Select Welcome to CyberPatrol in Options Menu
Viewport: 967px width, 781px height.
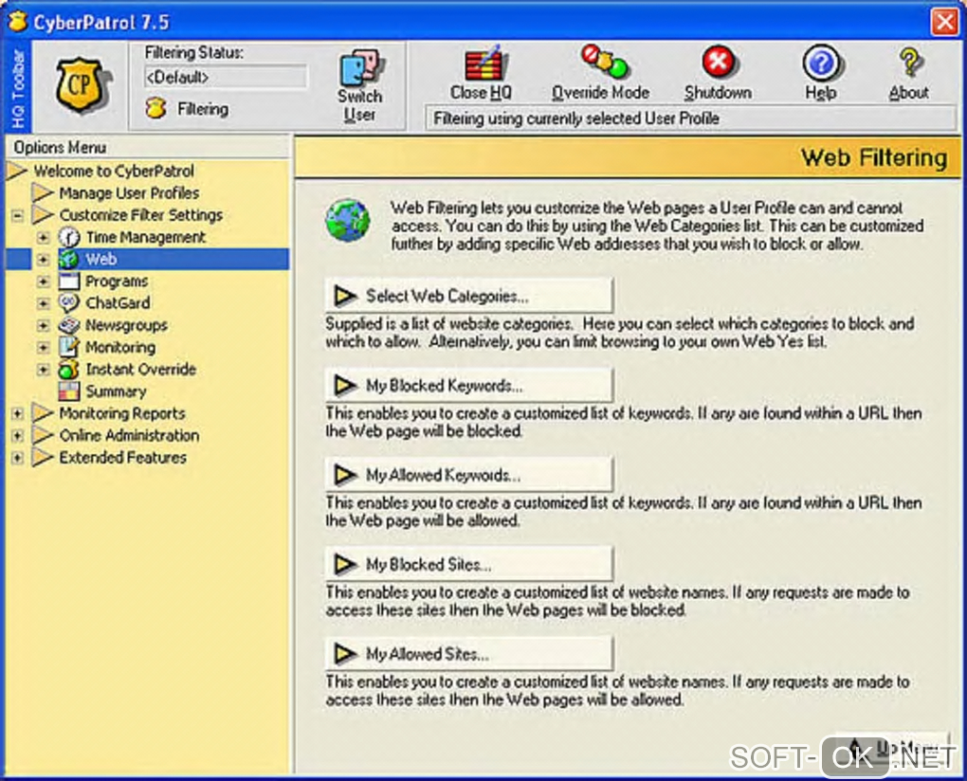click(x=114, y=171)
